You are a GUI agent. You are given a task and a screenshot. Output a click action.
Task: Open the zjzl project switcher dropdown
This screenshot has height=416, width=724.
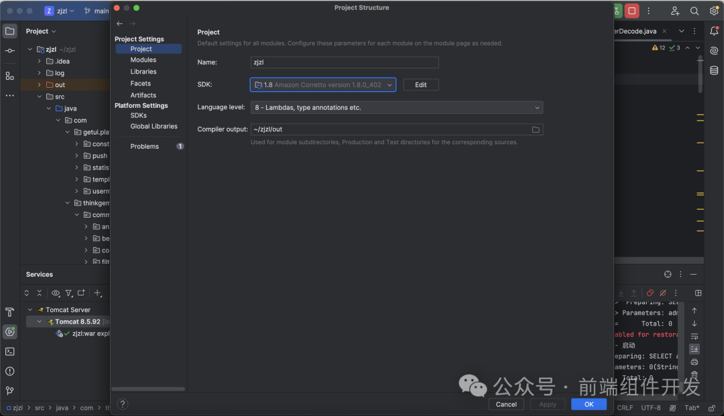point(59,11)
